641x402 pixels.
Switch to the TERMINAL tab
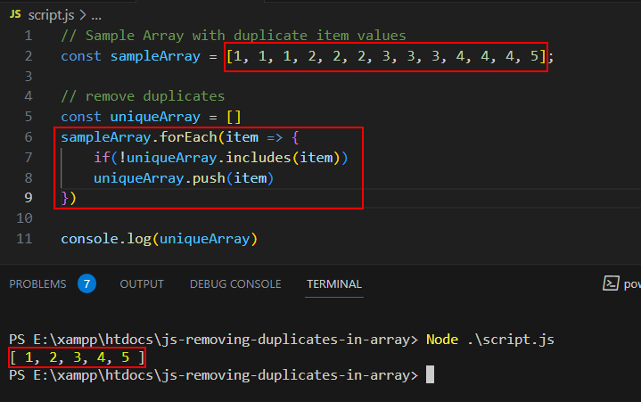(x=334, y=284)
